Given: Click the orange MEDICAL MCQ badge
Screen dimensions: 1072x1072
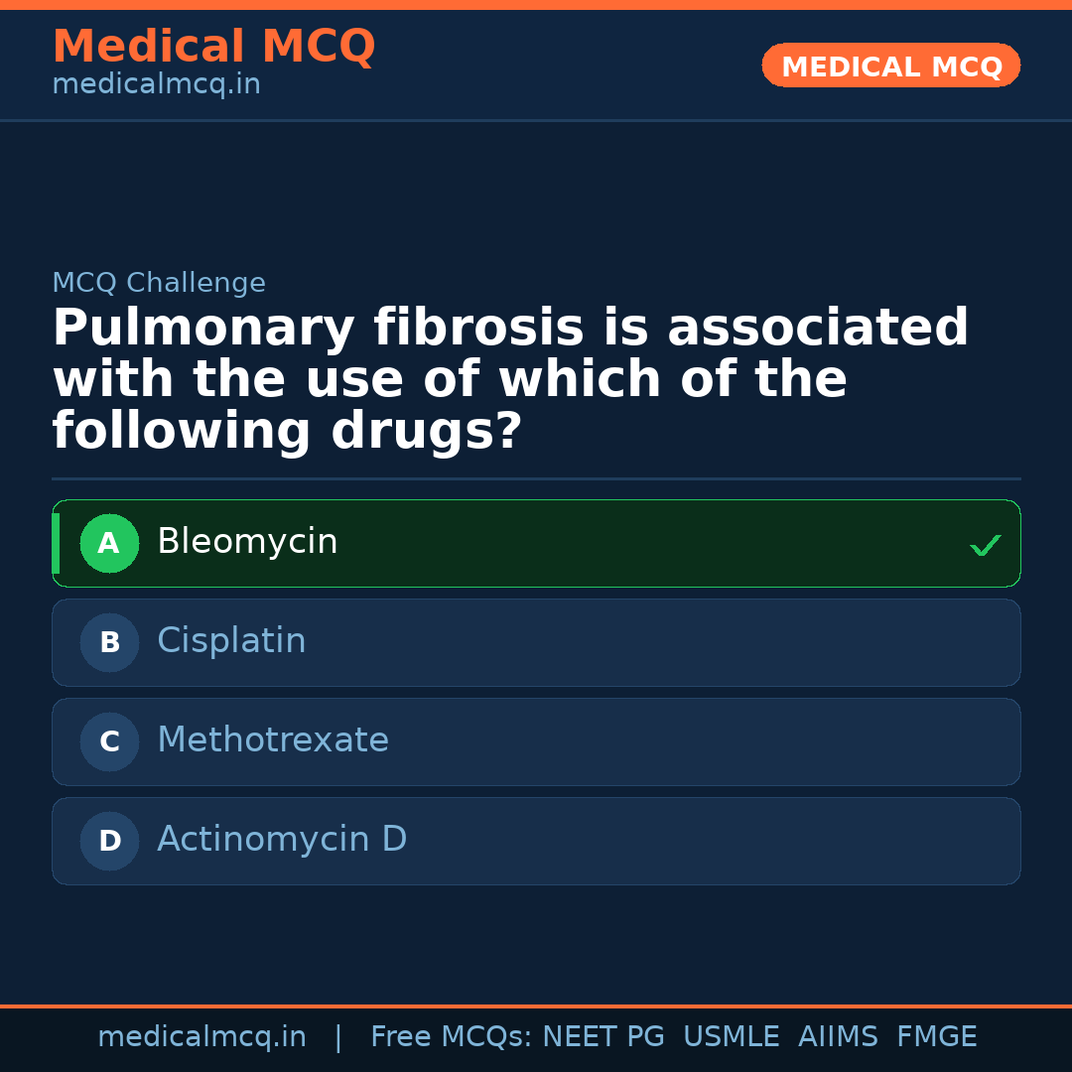Looking at the screenshot, I should click(x=890, y=66).
